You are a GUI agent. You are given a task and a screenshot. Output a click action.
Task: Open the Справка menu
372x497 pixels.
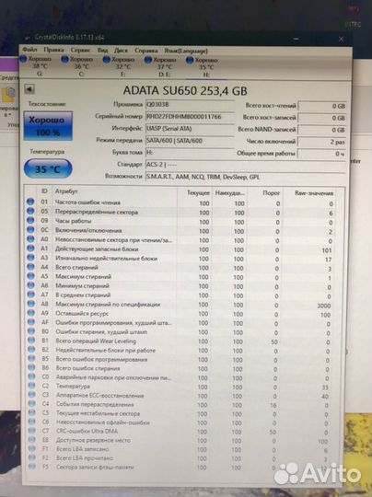145,51
